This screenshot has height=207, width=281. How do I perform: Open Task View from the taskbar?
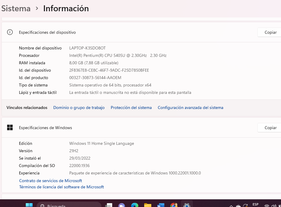tap(109, 205)
